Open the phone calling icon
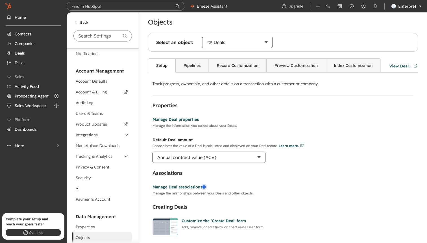Viewport: 427px width, 243px height. (328, 6)
